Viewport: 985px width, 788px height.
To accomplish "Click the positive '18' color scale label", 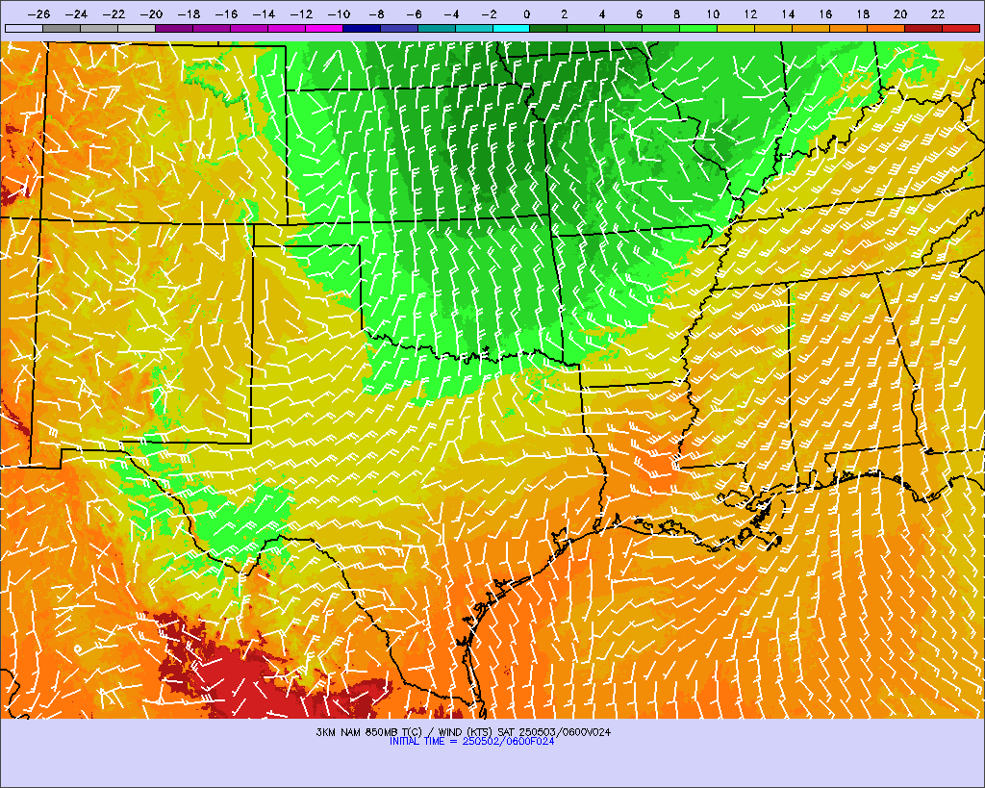I will [863, 14].
